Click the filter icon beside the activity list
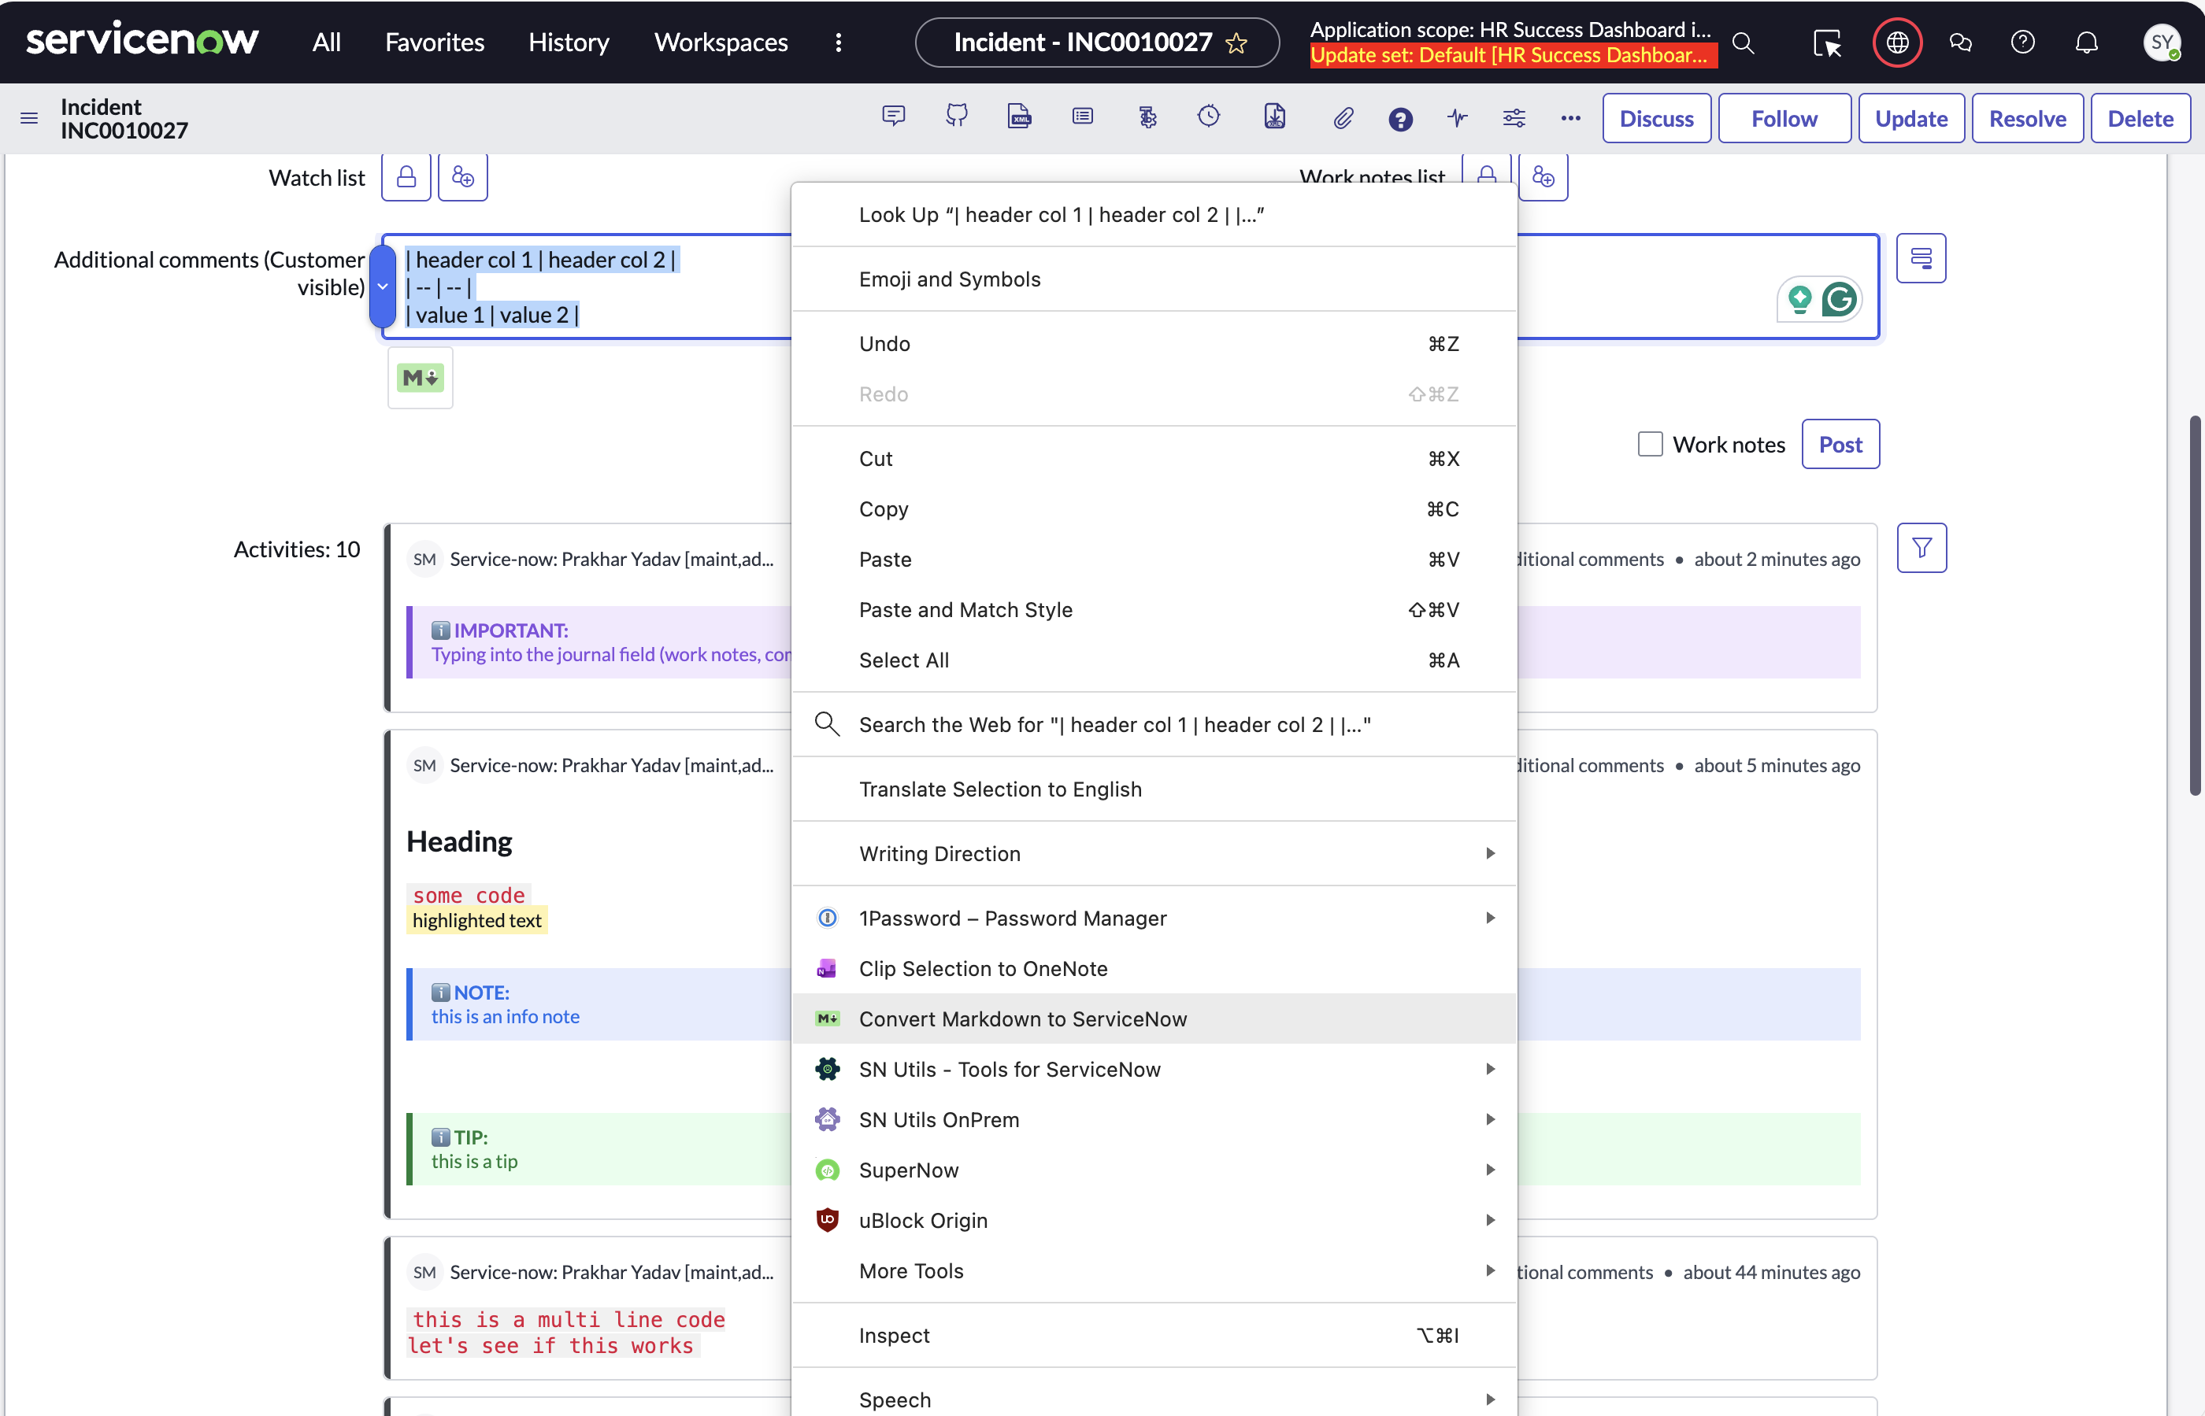Image resolution: width=2205 pixels, height=1416 pixels. tap(1921, 547)
